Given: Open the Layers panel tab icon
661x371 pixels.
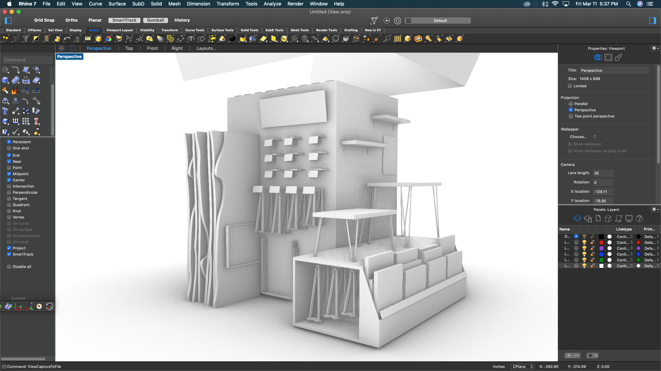Looking at the screenshot, I should pos(577,218).
